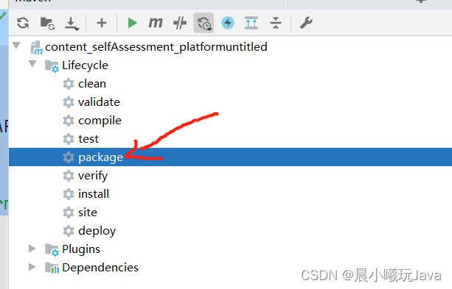452x289 pixels.
Task: Expand the Dependencies node arrow
Action: (x=32, y=267)
